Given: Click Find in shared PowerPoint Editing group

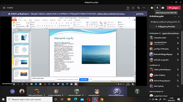Looking at the screenshot, I should pos(120,22).
